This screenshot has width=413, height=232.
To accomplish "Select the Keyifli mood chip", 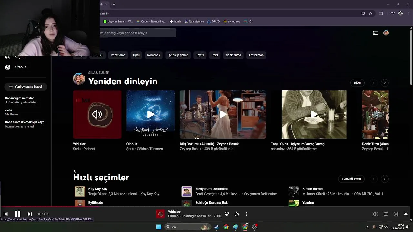I will [200, 55].
